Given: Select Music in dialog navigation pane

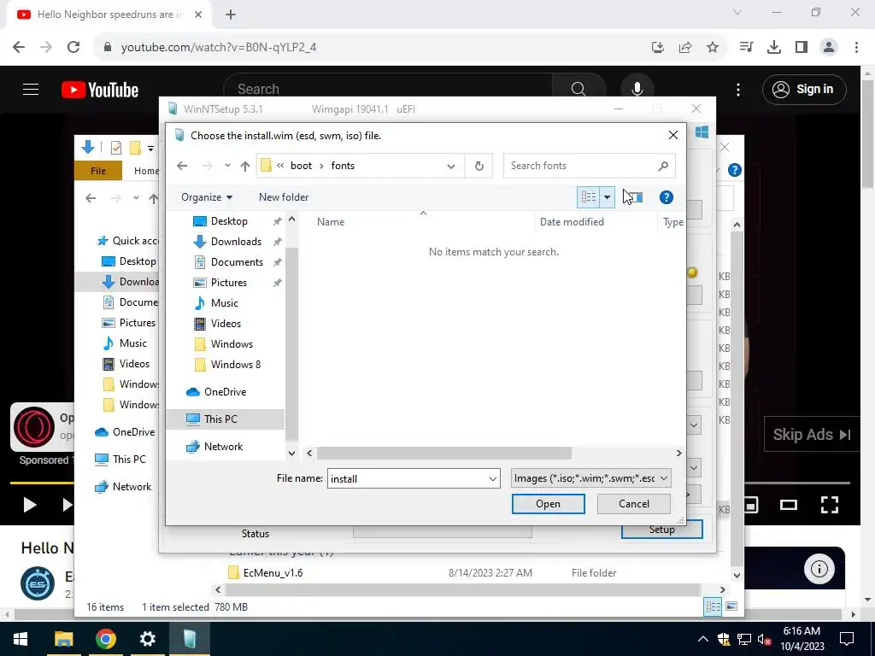Looking at the screenshot, I should 225,303.
